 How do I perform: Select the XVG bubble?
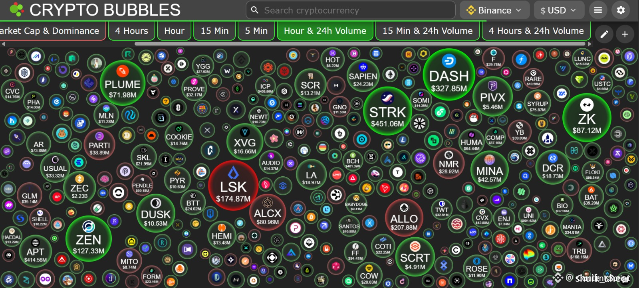(x=245, y=141)
